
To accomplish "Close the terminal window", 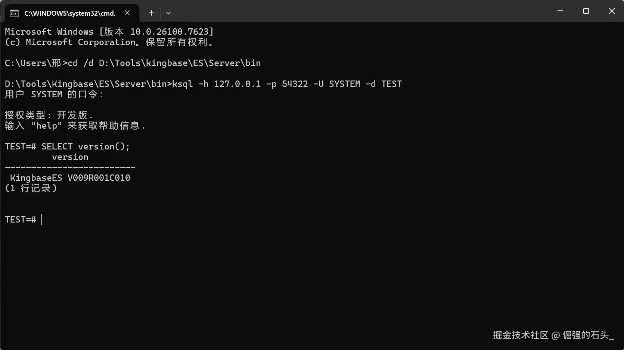I will [612, 11].
